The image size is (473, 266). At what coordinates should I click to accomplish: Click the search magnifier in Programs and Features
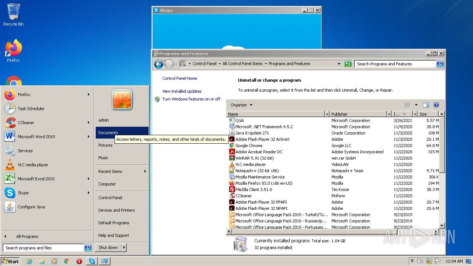pyautogui.click(x=440, y=64)
